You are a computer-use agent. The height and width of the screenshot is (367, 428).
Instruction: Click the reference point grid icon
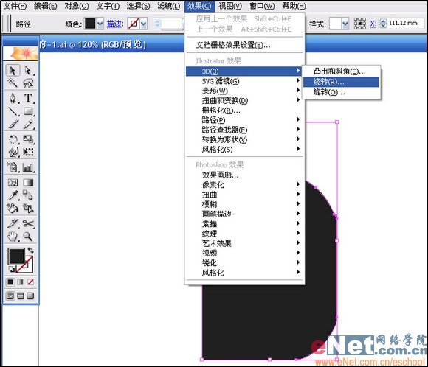click(359, 24)
